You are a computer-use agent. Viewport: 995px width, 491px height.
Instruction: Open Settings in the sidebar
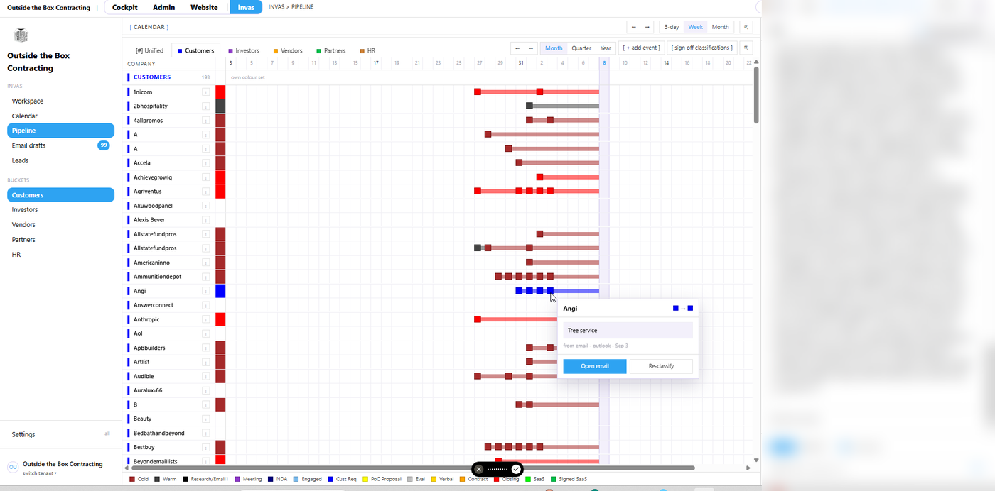coord(23,434)
